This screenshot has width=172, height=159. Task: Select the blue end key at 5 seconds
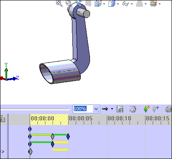pos(68,136)
